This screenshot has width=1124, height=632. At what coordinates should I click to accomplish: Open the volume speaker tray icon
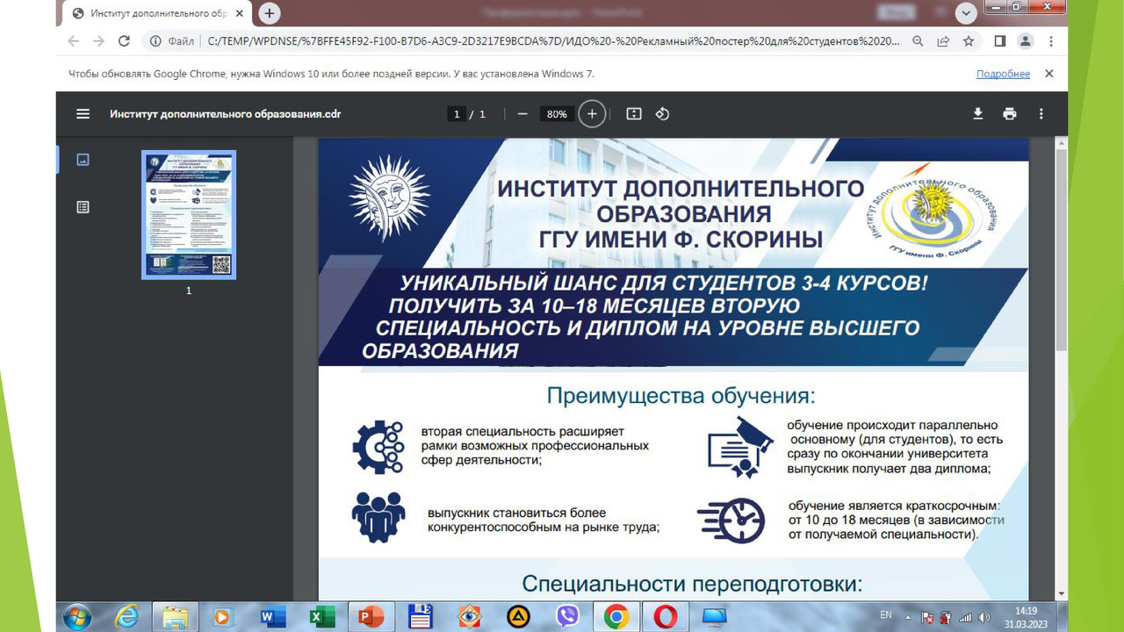tap(984, 617)
